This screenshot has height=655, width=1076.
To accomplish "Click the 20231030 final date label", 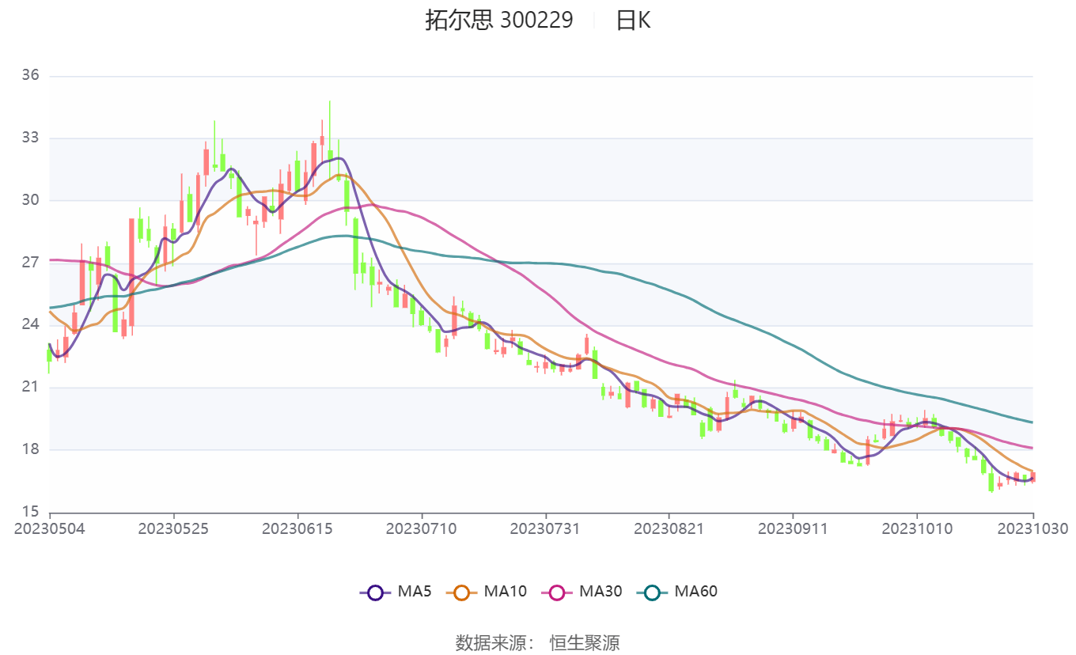I will click(1032, 528).
